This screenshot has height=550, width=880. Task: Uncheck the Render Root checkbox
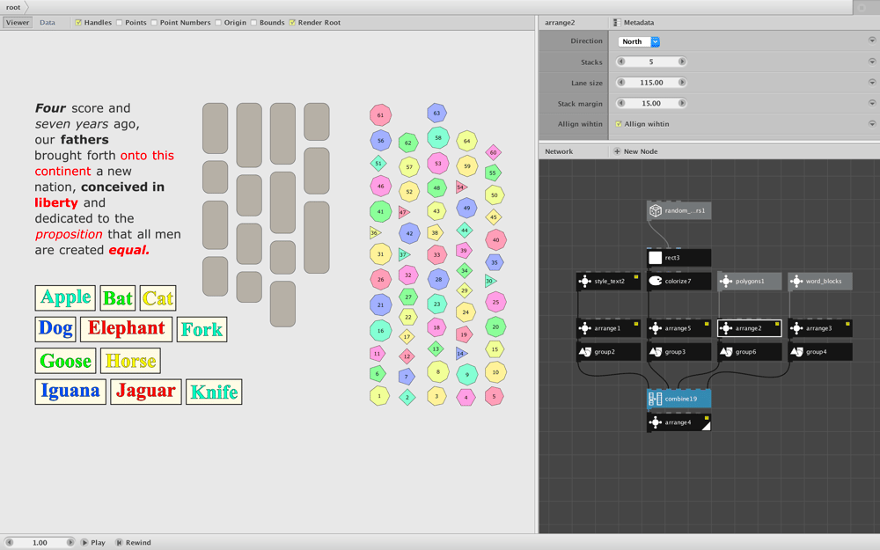pyautogui.click(x=292, y=23)
